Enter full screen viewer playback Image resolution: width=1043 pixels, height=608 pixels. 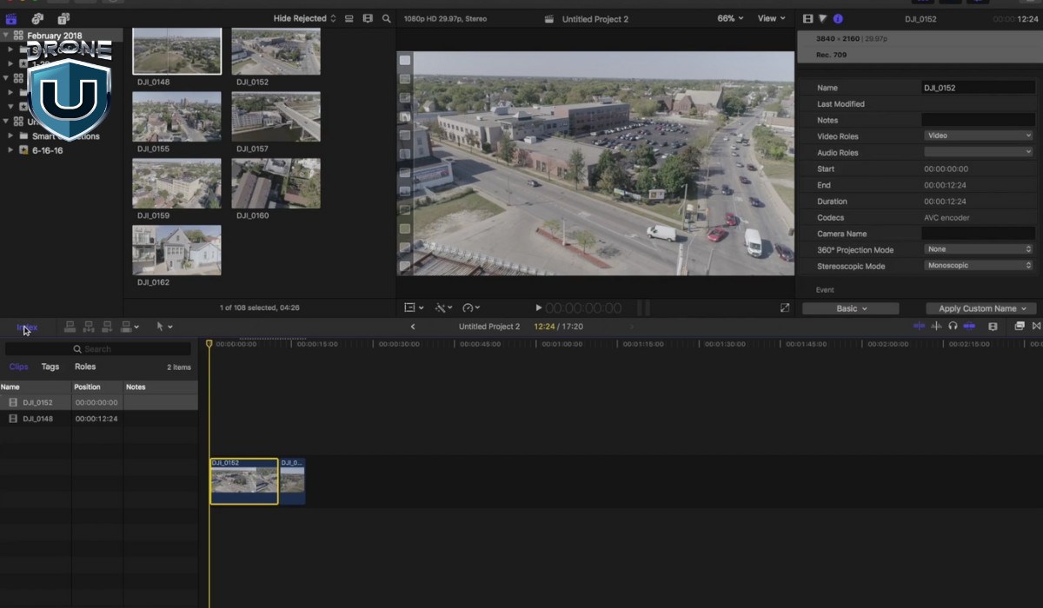tap(785, 307)
